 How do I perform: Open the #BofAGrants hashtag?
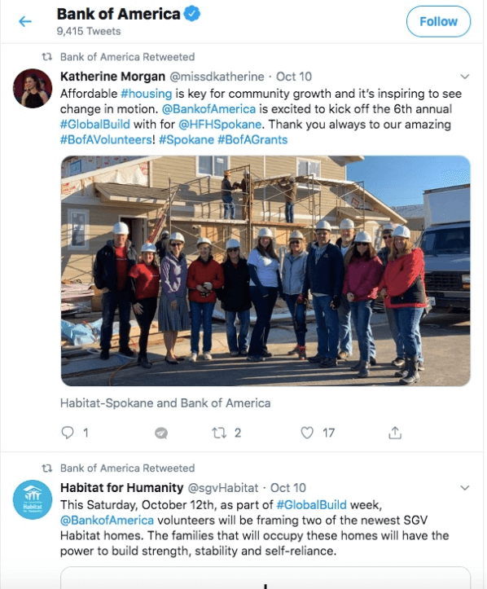[x=252, y=140]
